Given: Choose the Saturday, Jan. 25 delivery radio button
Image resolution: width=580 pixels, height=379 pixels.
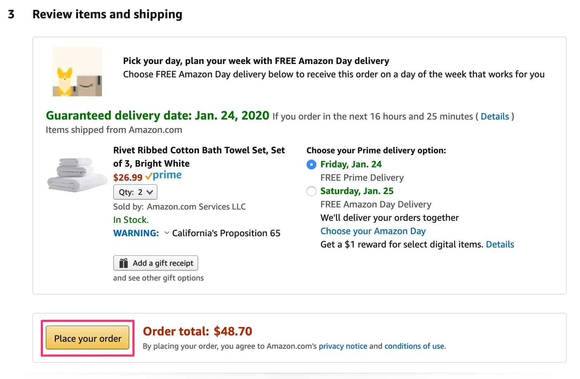Looking at the screenshot, I should (x=311, y=191).
